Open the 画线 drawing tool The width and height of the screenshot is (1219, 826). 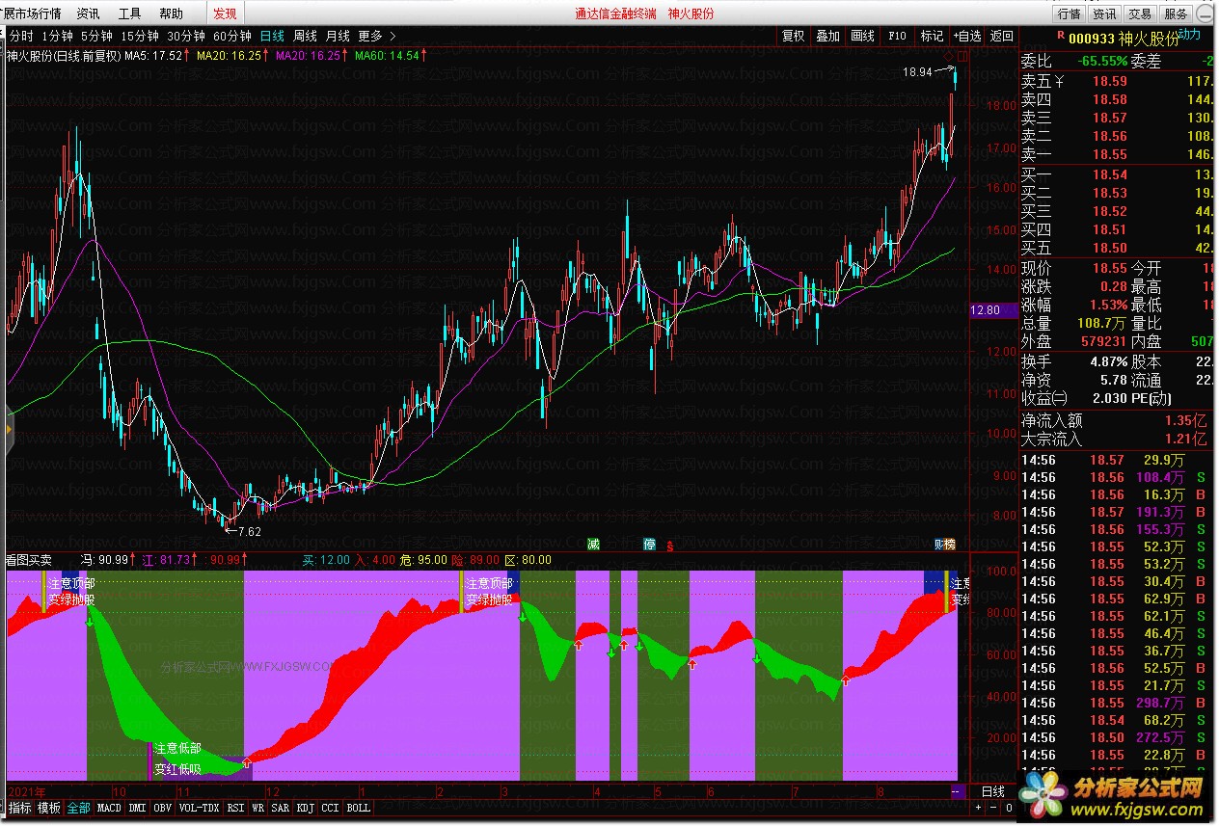[862, 36]
